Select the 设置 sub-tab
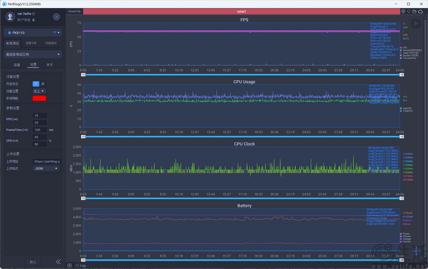The height and width of the screenshot is (269, 428). (33, 64)
